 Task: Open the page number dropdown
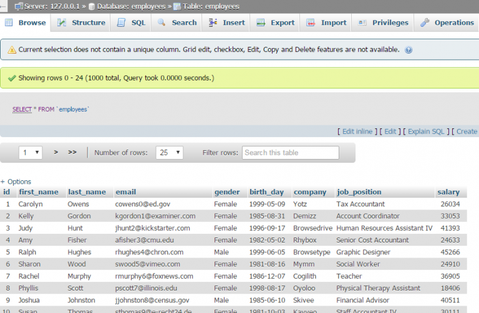click(x=31, y=152)
